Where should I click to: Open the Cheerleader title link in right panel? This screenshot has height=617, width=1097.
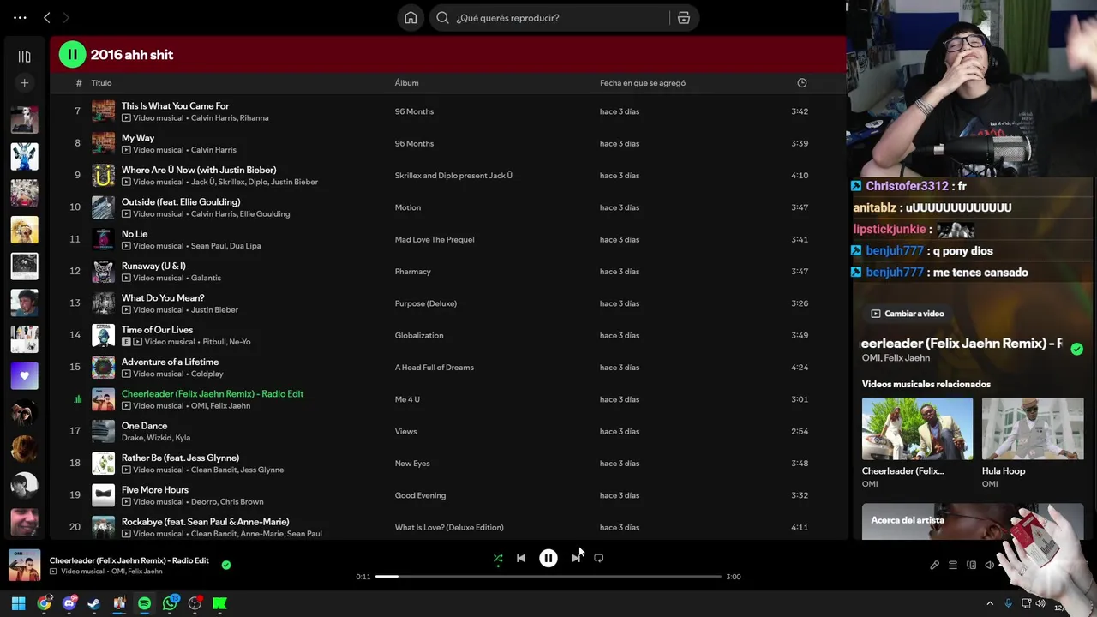[962, 344]
